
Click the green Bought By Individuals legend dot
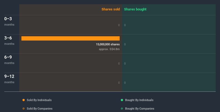[122, 100]
